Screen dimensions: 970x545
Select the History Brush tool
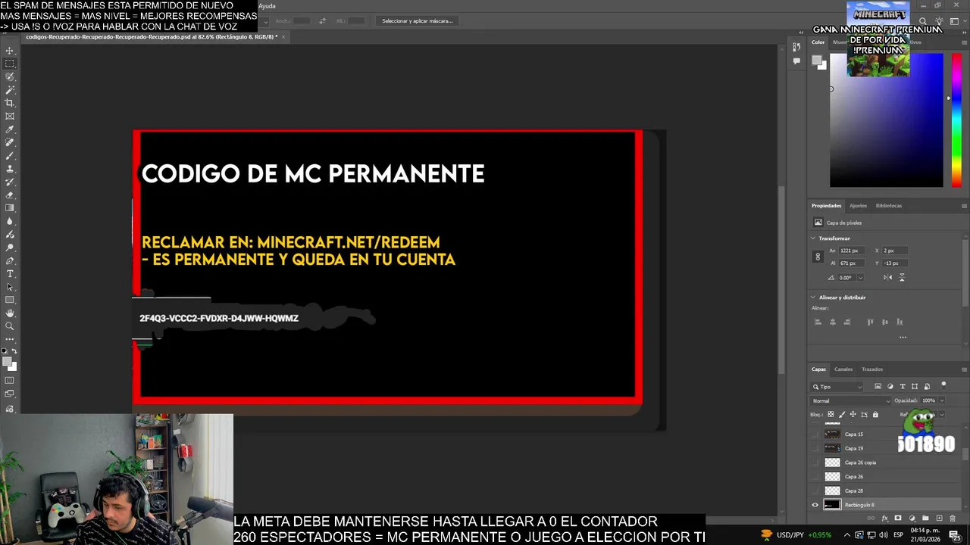pos(10,182)
